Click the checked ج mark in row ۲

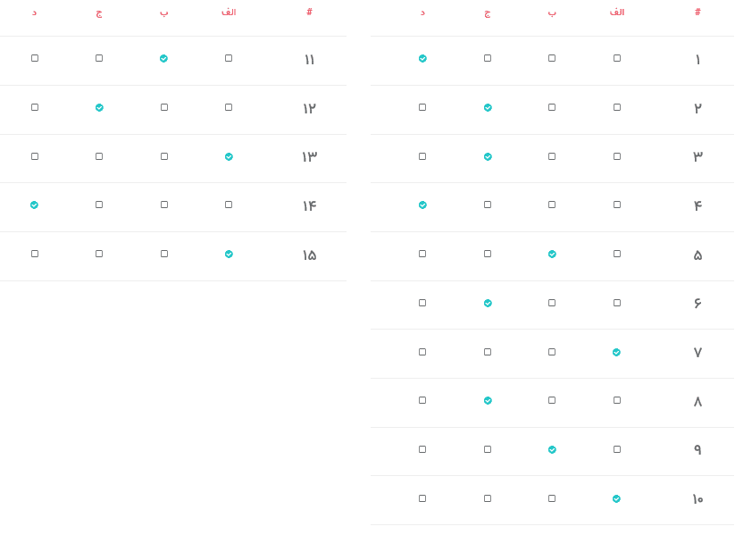(x=488, y=108)
